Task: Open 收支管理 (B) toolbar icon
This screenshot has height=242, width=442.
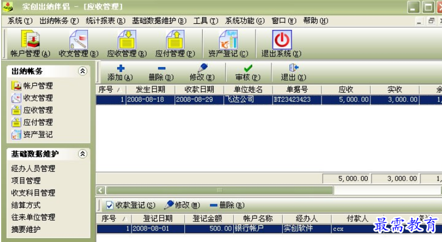Action: pos(79,40)
